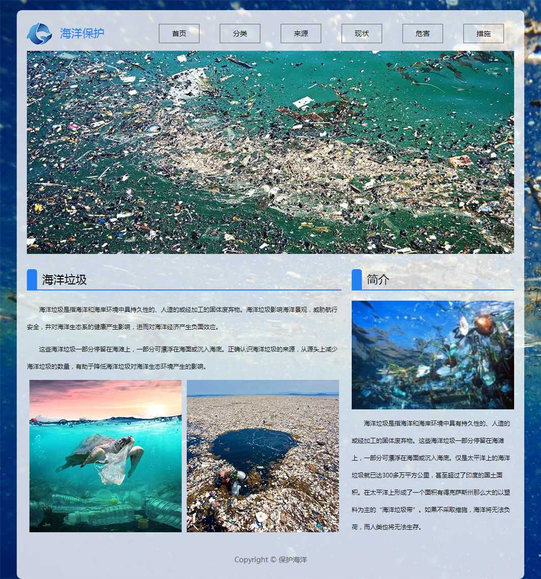Click the first paragraph about 海洋垃圾 definition
Image resolution: width=541 pixels, height=579 pixels.
pos(183,318)
